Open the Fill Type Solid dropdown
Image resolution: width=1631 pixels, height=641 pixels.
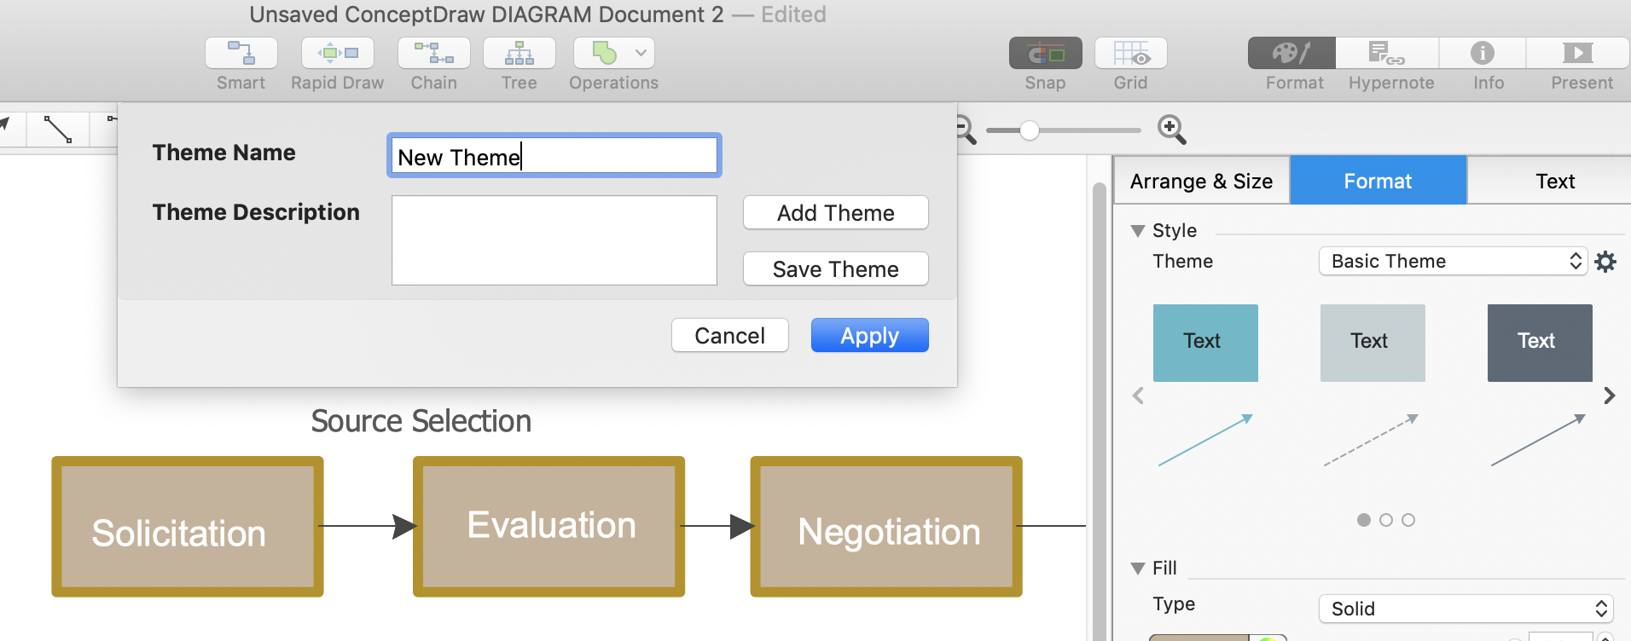pos(1466,609)
